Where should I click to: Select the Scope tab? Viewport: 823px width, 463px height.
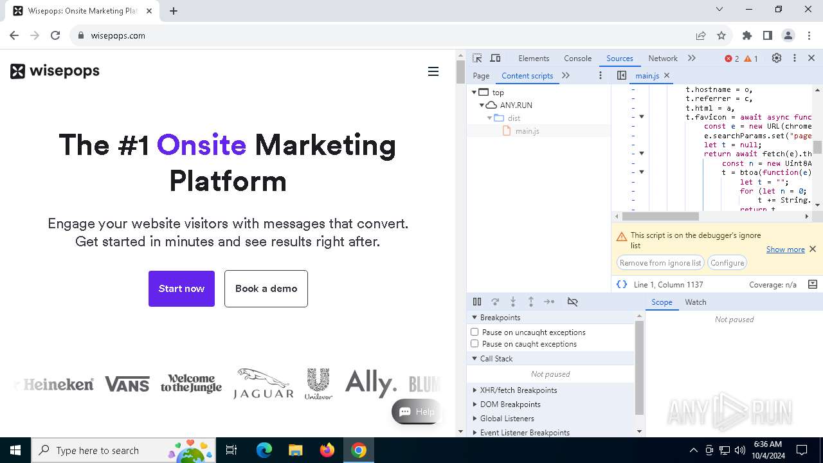click(x=662, y=302)
